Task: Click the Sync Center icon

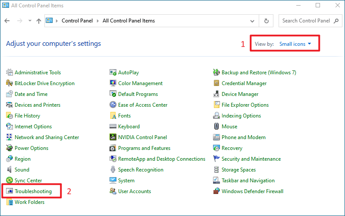Action: [x=9, y=180]
